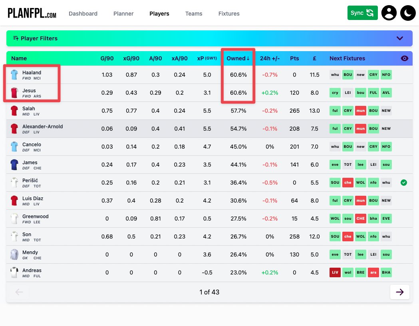Sort by £ price column header
Image resolution: width=419 pixels, height=326 pixels.
(x=314, y=58)
